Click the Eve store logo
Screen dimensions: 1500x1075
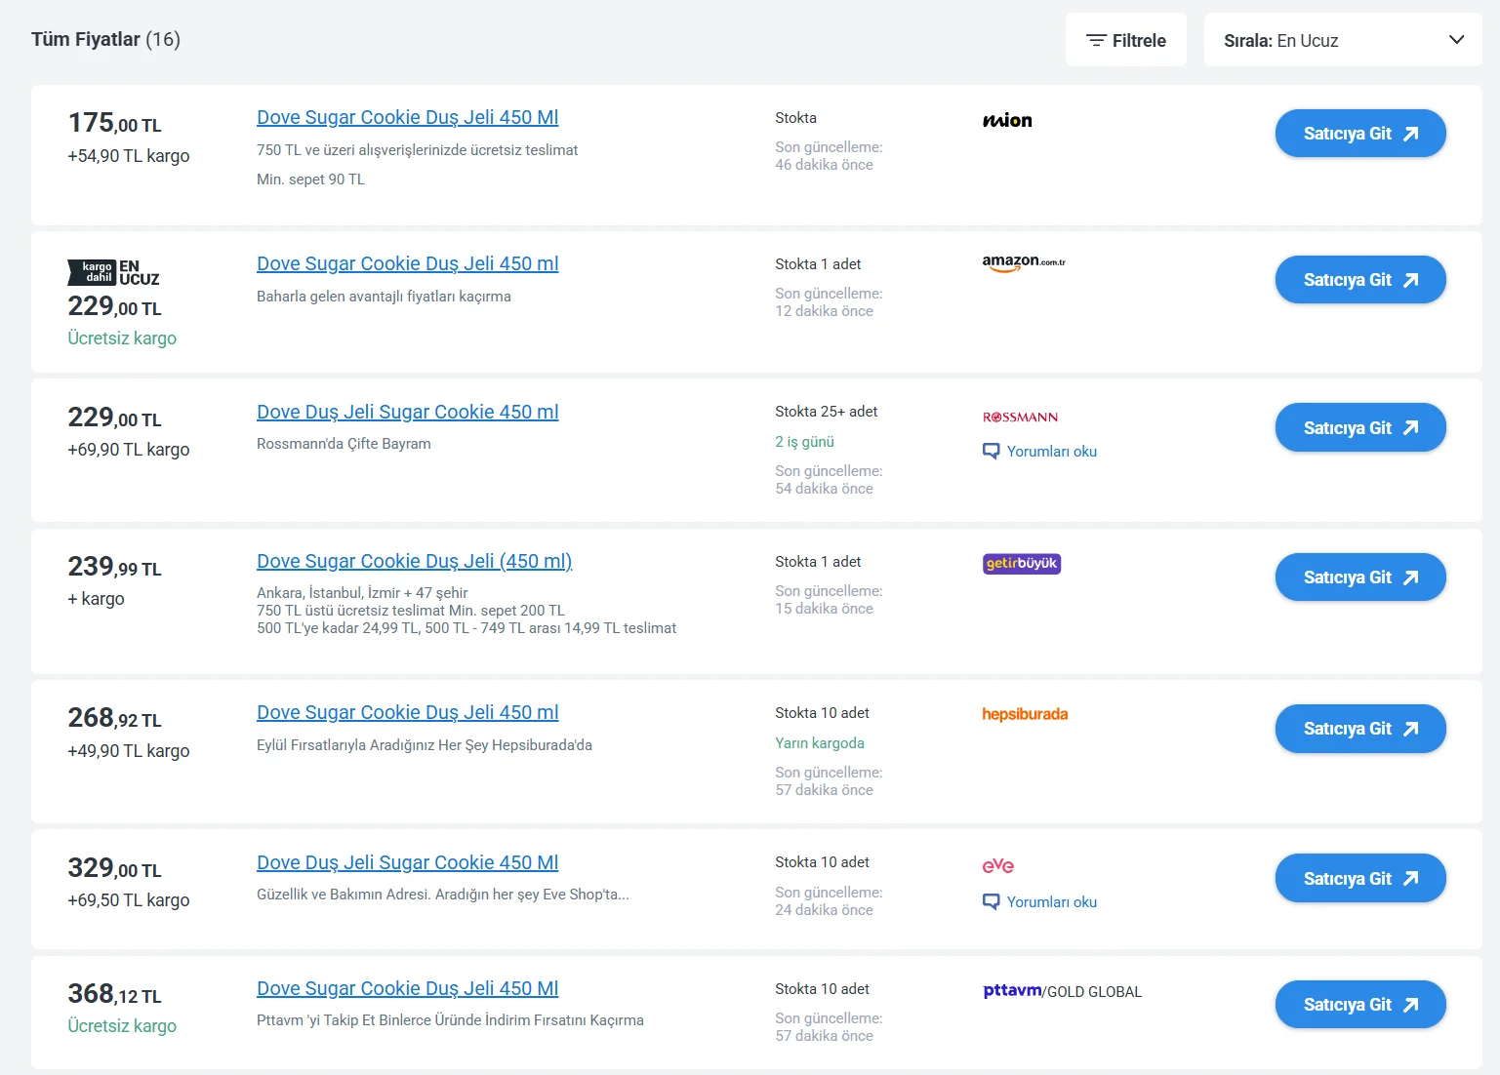pyautogui.click(x=997, y=866)
